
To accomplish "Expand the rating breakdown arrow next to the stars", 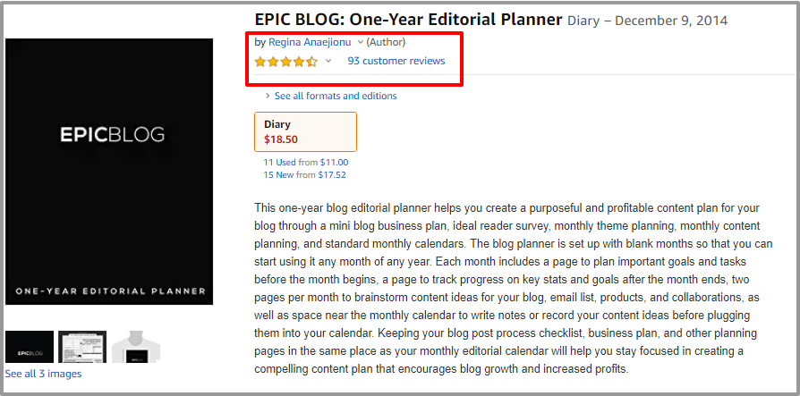I will click(x=328, y=62).
